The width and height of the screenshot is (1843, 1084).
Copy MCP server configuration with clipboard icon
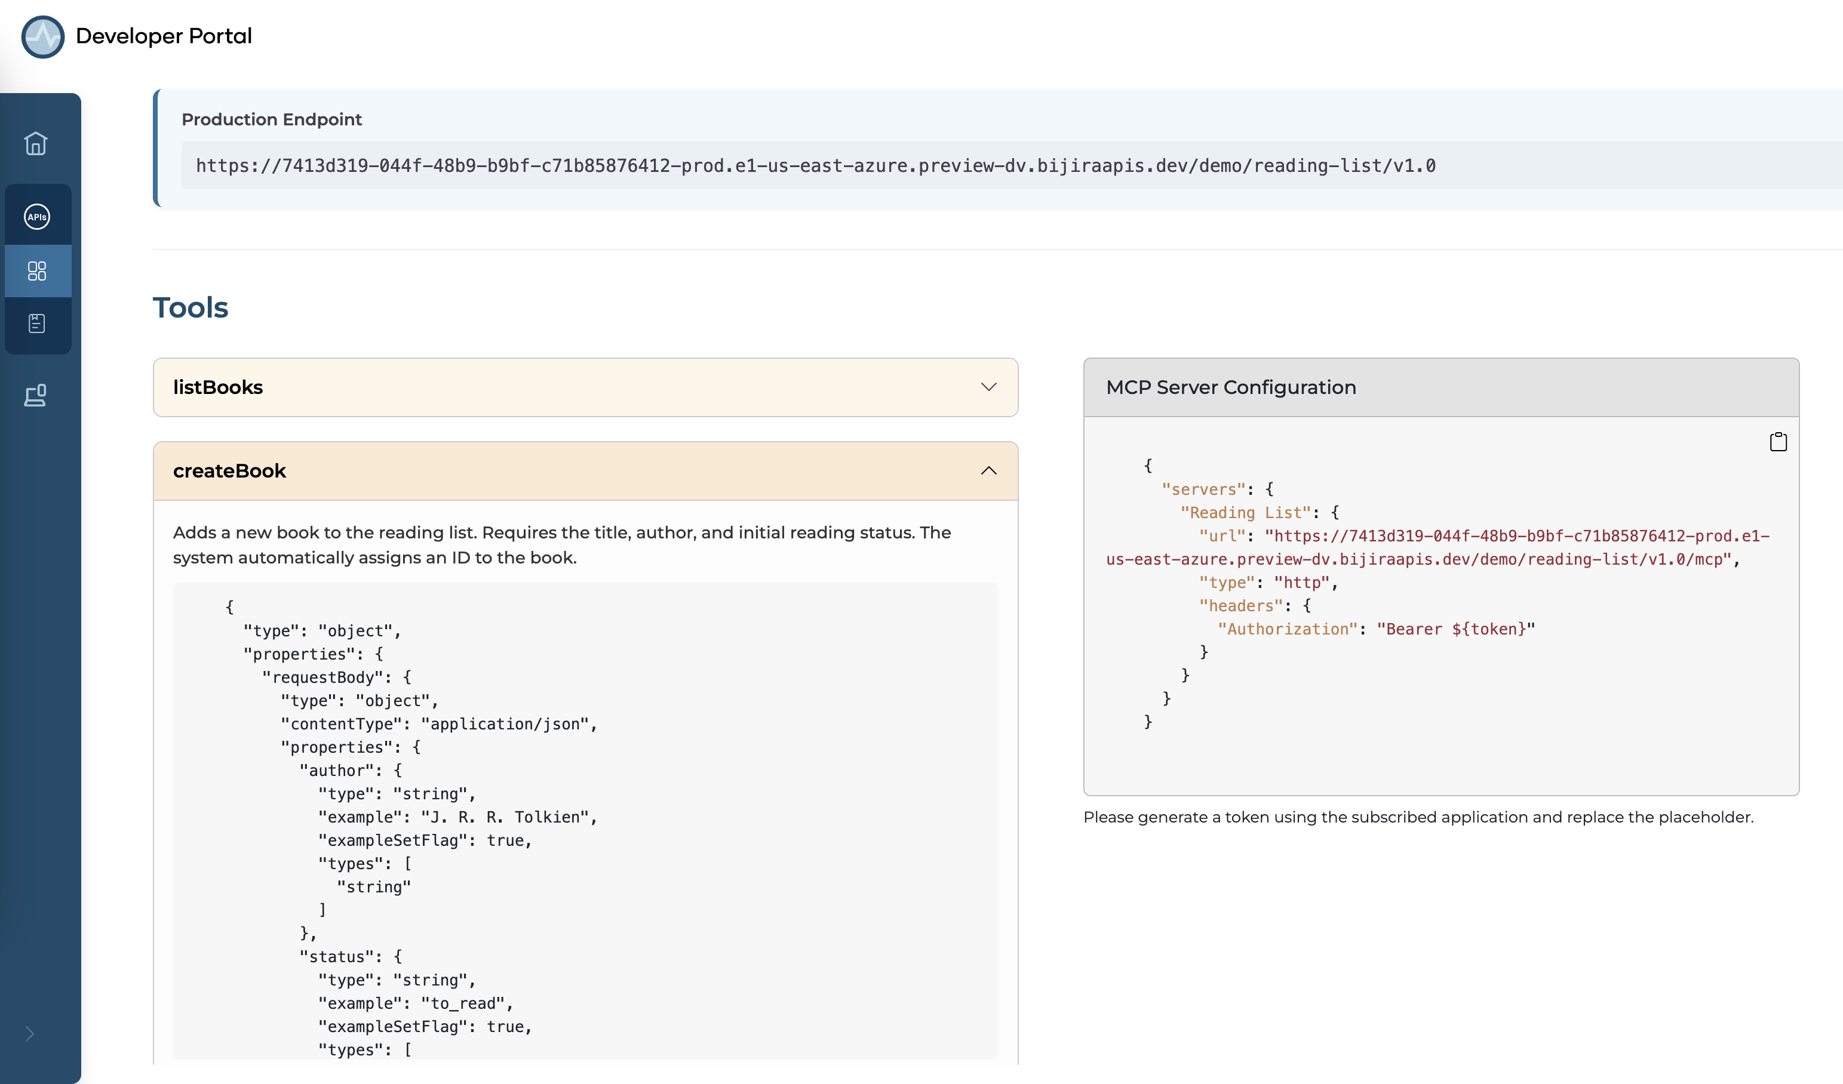pyautogui.click(x=1778, y=442)
